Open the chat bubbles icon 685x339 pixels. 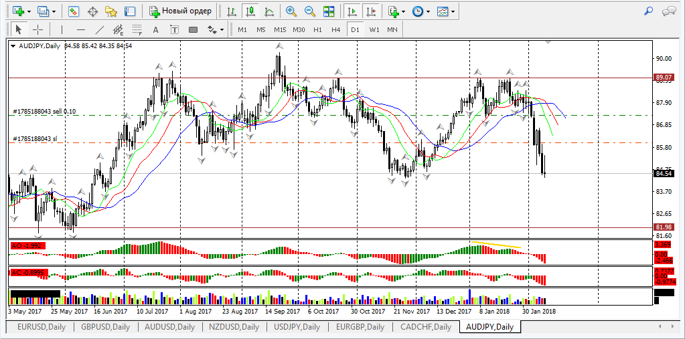click(668, 11)
